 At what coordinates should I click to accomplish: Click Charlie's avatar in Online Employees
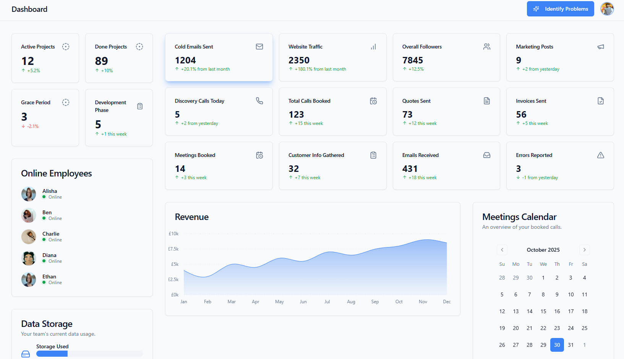(x=29, y=237)
